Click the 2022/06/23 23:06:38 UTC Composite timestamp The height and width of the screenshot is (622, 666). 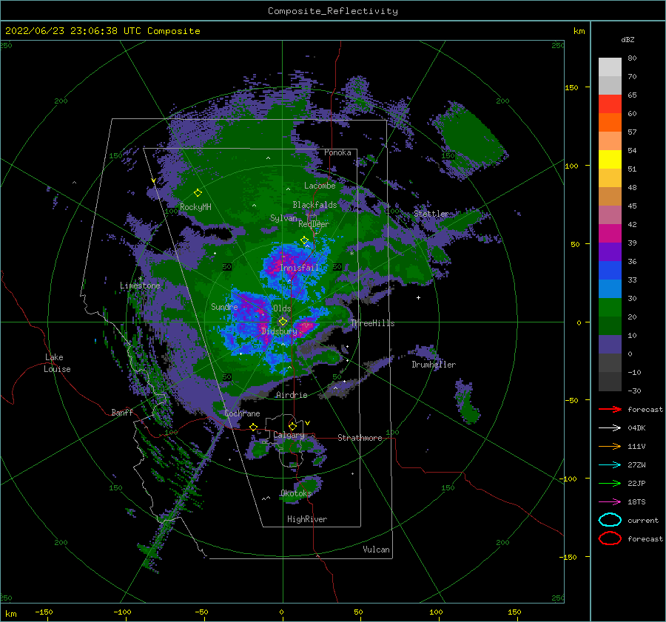(102, 31)
